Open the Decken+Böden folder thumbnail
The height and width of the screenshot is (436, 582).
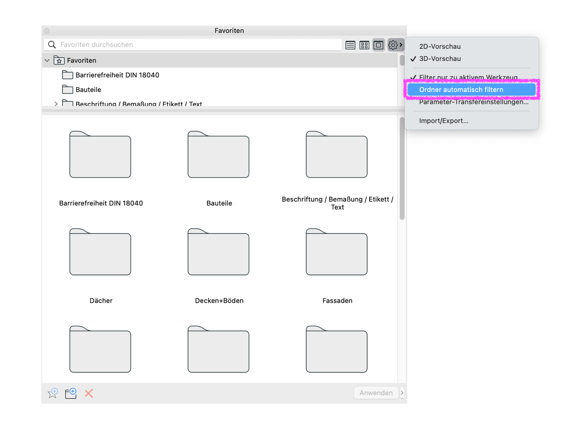tap(219, 252)
